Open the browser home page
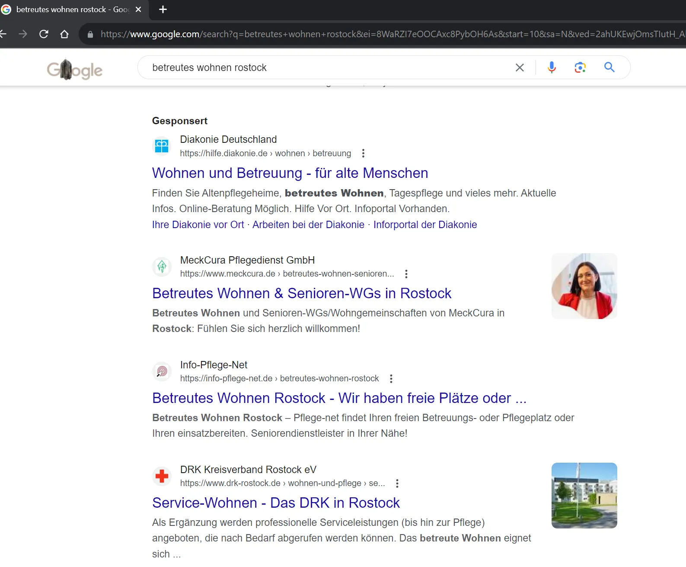This screenshot has height=567, width=686. 64,34
